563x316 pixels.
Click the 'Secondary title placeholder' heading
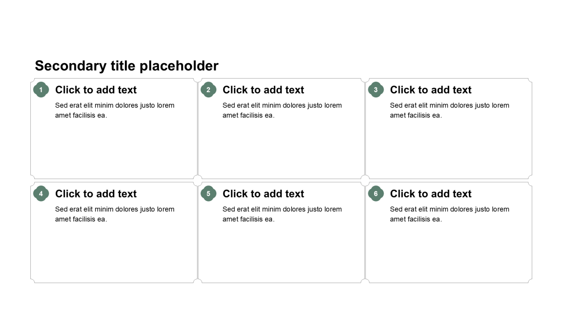(x=127, y=66)
